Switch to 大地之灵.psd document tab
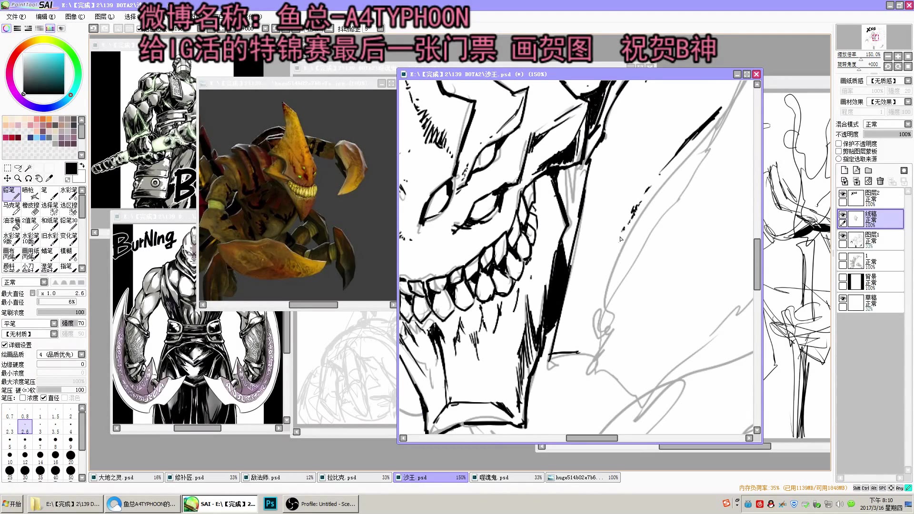Screen dimensions: 914x514 126,477
